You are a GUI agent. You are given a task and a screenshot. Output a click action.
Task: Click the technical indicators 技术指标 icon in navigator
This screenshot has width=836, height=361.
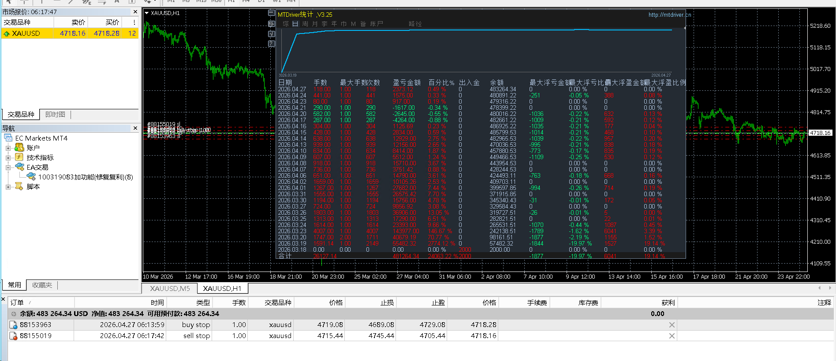(19, 157)
